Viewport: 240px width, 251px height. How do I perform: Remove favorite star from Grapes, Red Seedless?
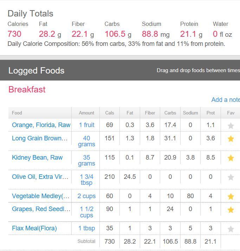tap(231, 210)
